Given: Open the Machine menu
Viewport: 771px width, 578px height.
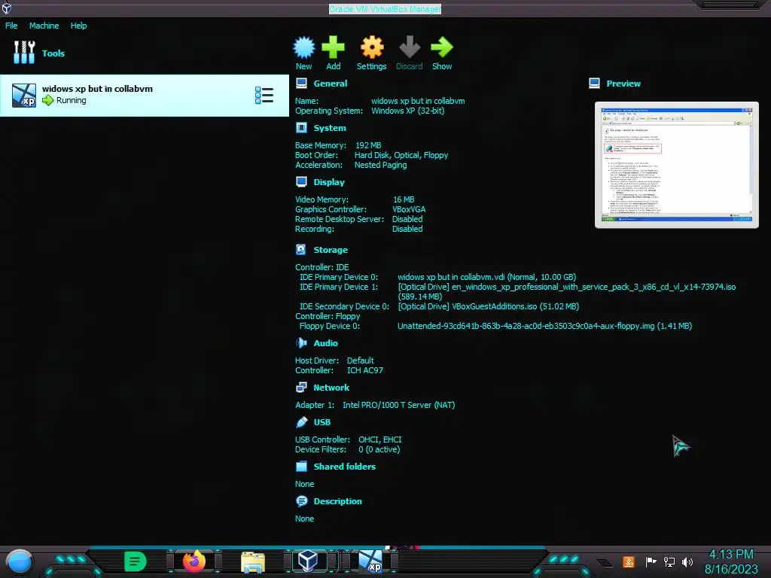Looking at the screenshot, I should click(x=44, y=26).
